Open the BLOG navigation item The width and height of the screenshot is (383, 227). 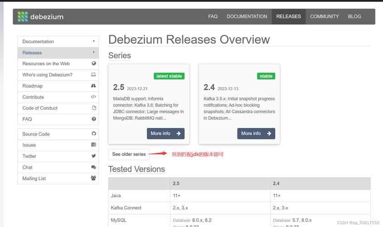354,16
